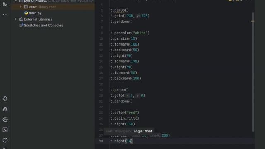Click line t.begin_fill()

click(125, 118)
